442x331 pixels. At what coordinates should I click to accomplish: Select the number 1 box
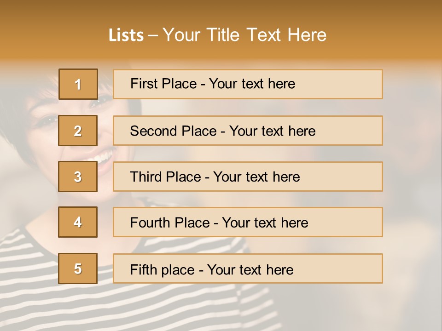pyautogui.click(x=78, y=84)
